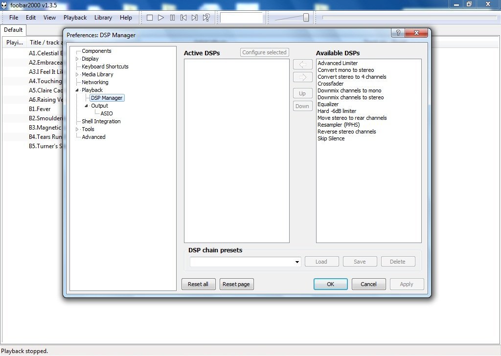The height and width of the screenshot is (356, 501).
Task: Select Move stereo to rear channels DSP
Action: (352, 118)
